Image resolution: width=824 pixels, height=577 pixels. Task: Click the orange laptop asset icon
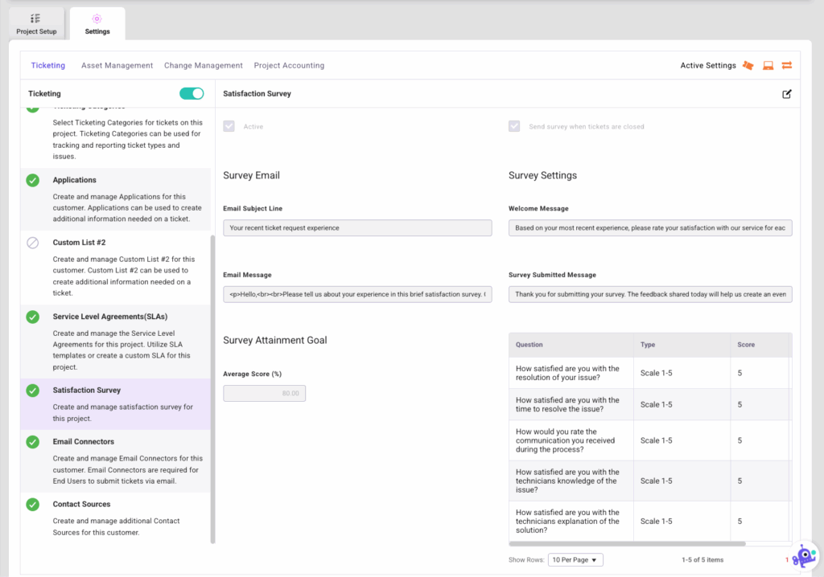pyautogui.click(x=768, y=65)
